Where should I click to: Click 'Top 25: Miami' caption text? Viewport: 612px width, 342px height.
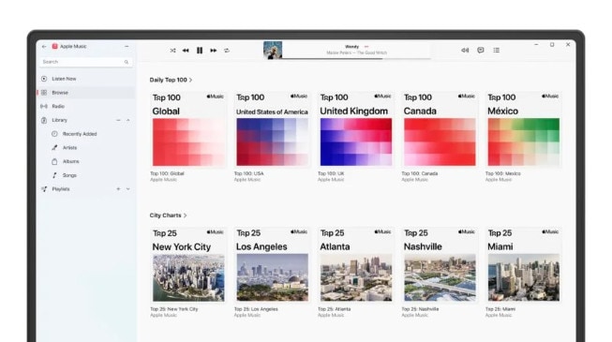point(500,309)
